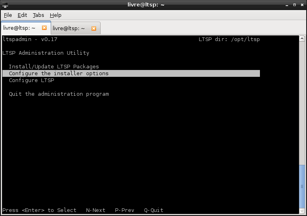Select 'Quit the administration program' entry
Image resolution: width=307 pixels, height=216 pixels.
pos(59,94)
